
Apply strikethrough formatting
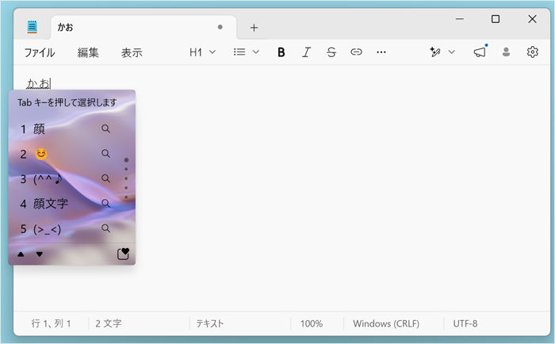point(331,52)
